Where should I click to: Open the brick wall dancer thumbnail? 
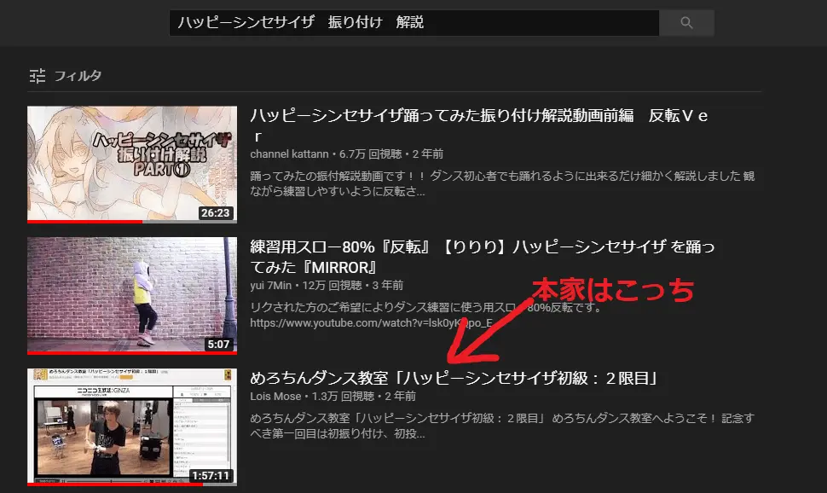pos(131,294)
